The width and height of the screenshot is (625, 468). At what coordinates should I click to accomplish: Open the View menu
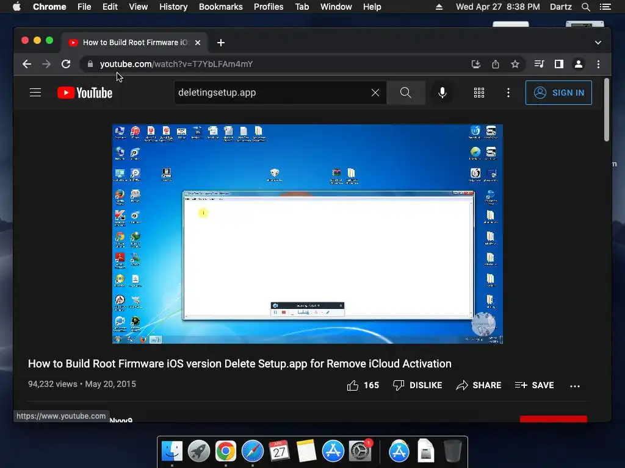coord(139,7)
